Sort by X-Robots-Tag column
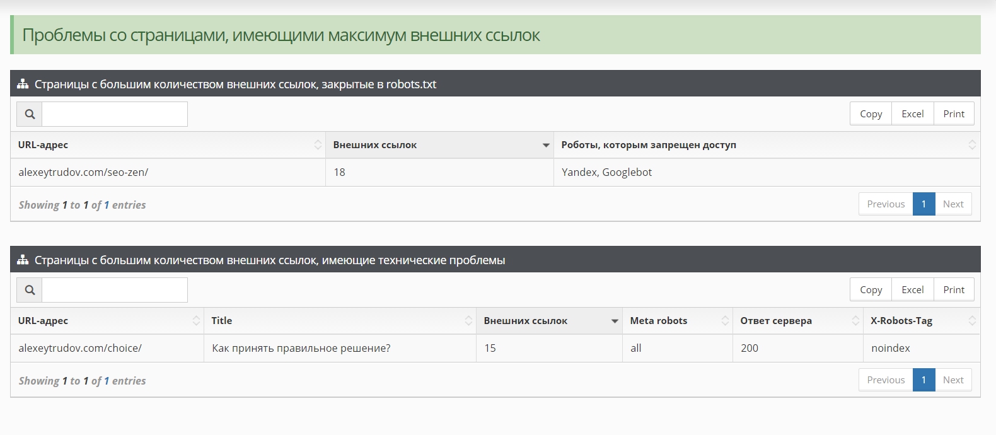996x435 pixels. click(x=920, y=321)
